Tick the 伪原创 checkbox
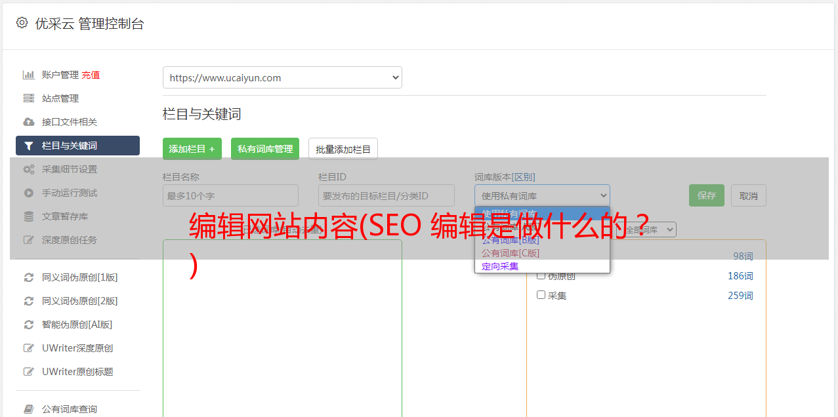 click(541, 275)
